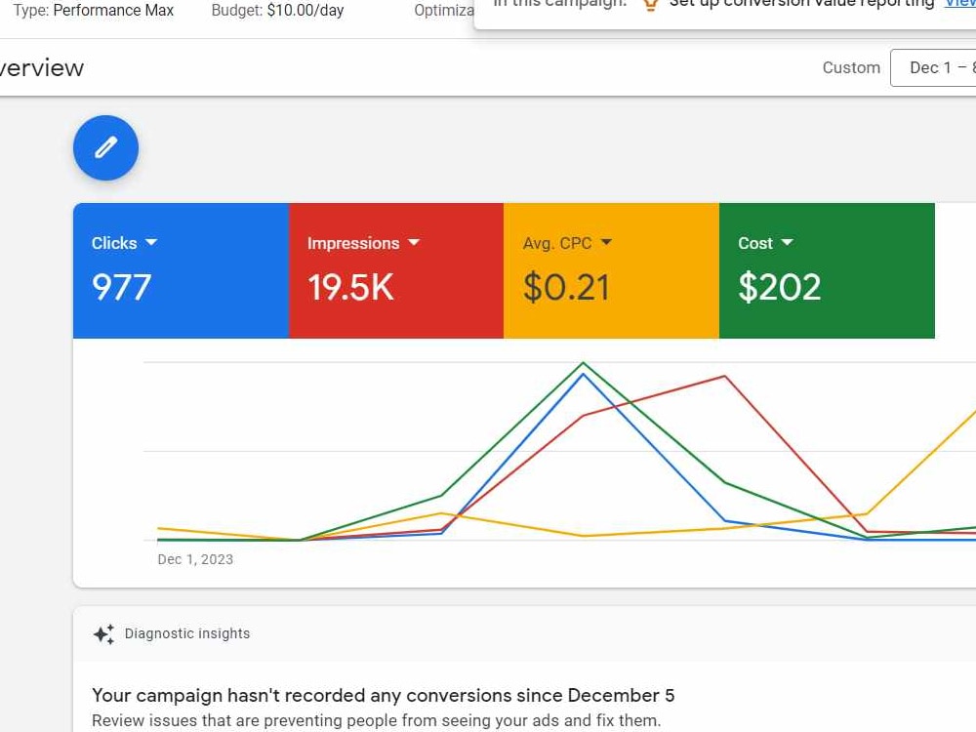976x732 pixels.
Task: Open the Dec 1 date range picker
Action: pyautogui.click(x=934, y=68)
